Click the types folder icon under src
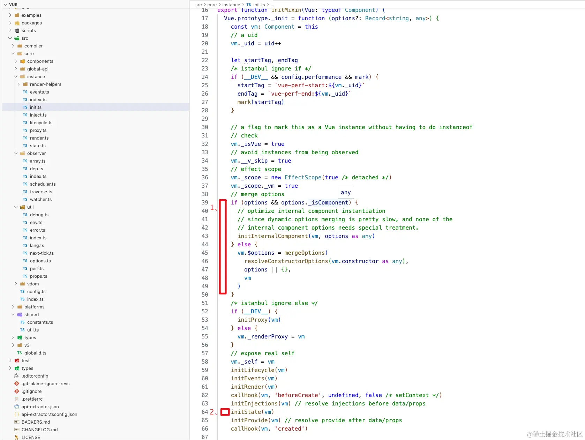The image size is (585, 440). click(20, 337)
